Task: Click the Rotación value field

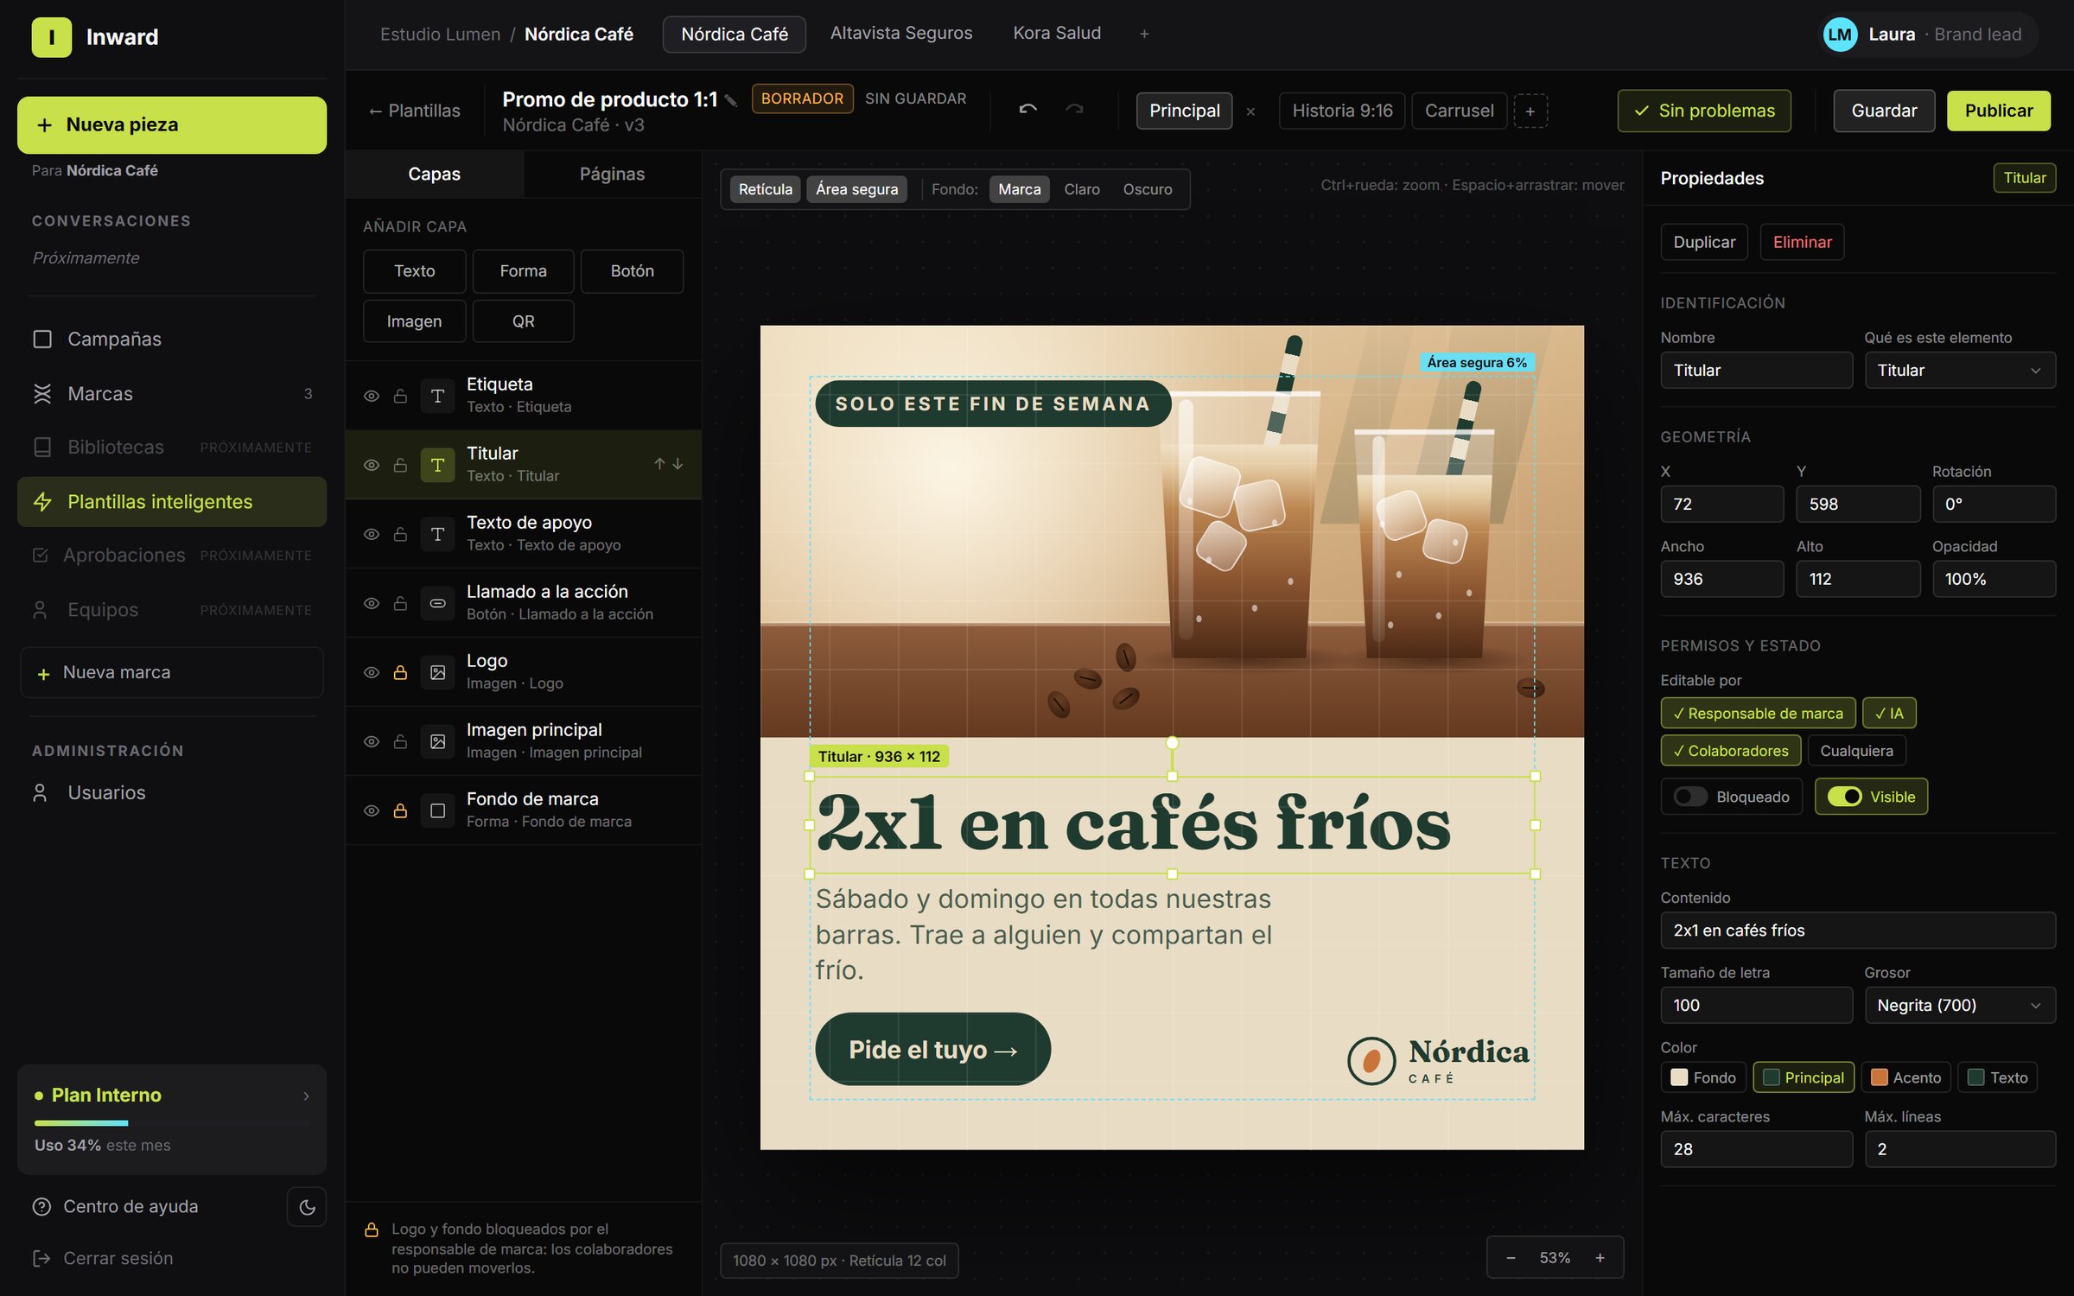Action: click(x=1993, y=504)
